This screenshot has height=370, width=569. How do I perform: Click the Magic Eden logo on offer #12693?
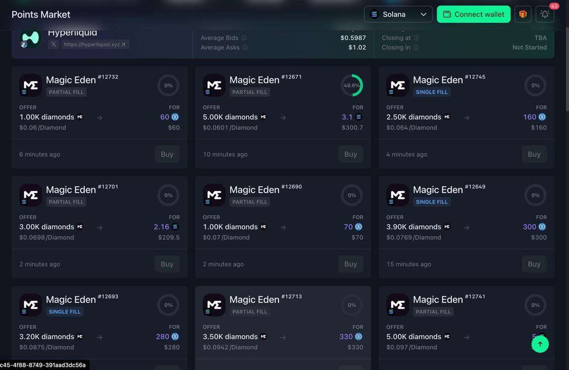click(x=30, y=305)
